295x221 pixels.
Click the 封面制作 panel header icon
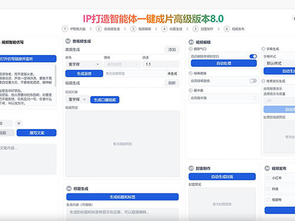pos(191,169)
